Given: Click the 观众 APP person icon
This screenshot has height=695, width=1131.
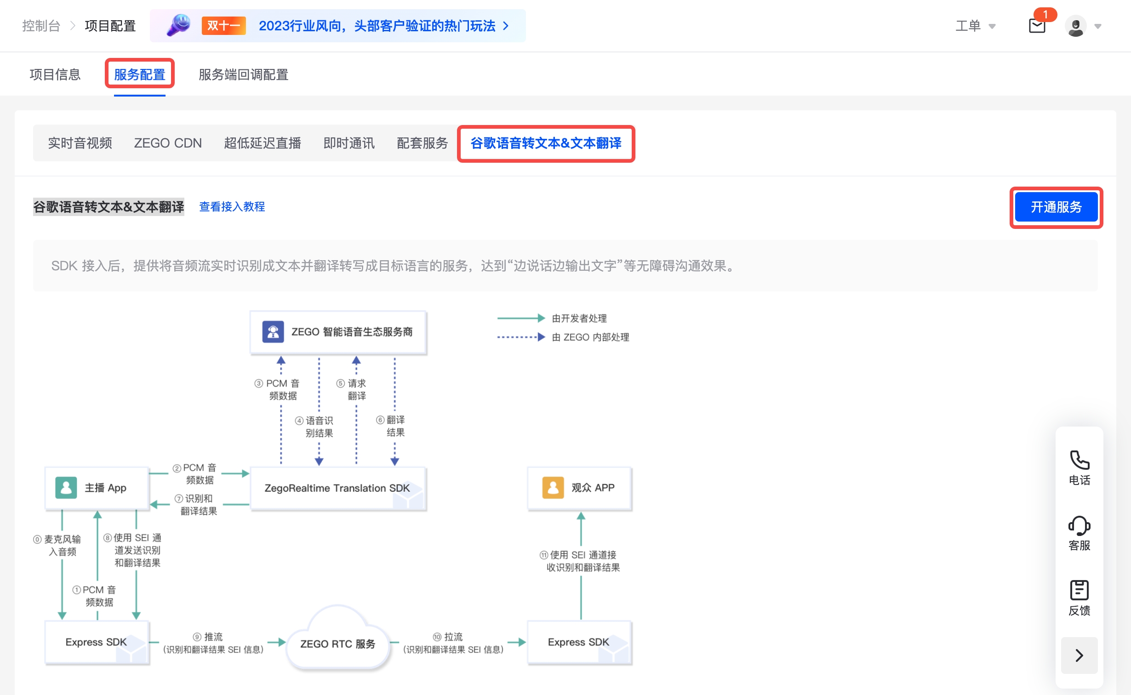Looking at the screenshot, I should point(553,487).
